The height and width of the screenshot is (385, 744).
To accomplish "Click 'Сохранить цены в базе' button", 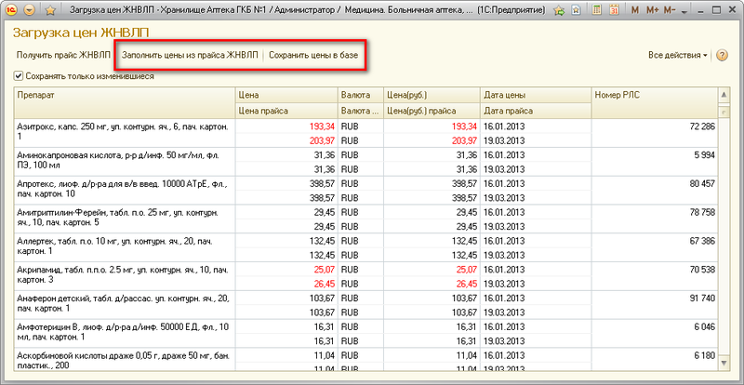I will 313,55.
